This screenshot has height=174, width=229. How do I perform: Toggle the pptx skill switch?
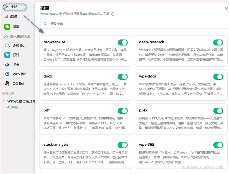pyautogui.click(x=218, y=111)
